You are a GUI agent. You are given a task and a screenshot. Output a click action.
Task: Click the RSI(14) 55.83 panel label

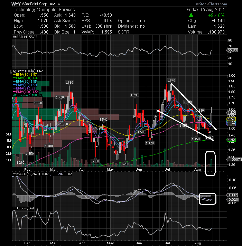(x=25, y=37)
